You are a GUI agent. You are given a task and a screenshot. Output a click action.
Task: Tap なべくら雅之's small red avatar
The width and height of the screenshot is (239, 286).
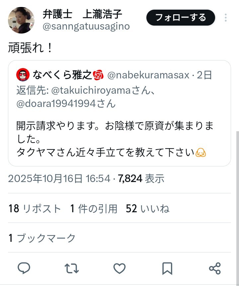23,75
